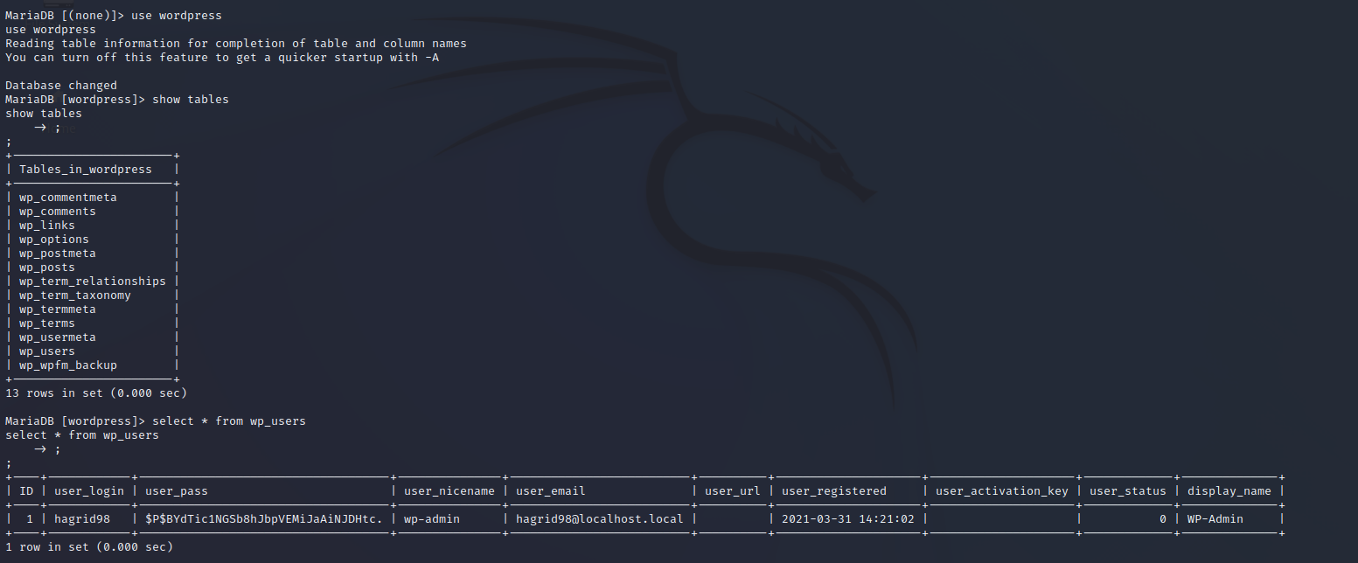Click the wp_posts table entry
The width and height of the screenshot is (1358, 563).
pos(47,268)
